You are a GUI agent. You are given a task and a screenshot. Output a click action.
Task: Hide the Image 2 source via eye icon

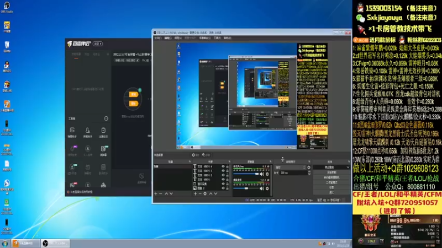223,188
